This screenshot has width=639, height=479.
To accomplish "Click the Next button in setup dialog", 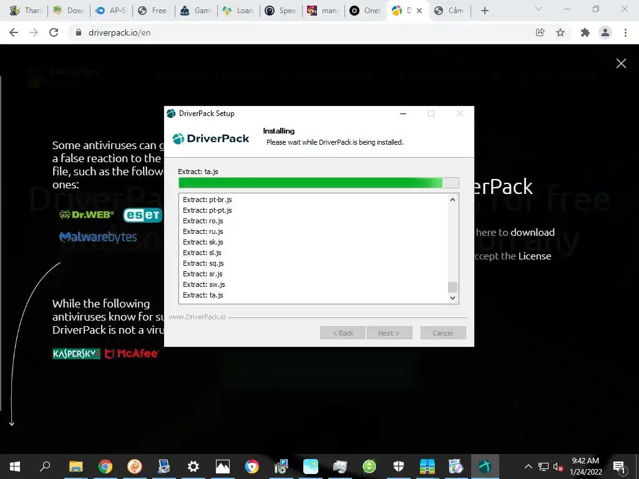I will coord(389,333).
